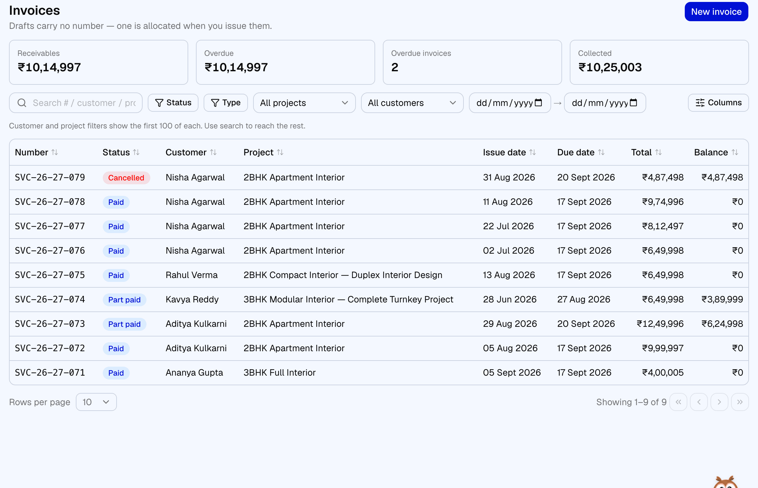
Task: Click Showing 1–9 of 9 text
Action: click(x=631, y=402)
